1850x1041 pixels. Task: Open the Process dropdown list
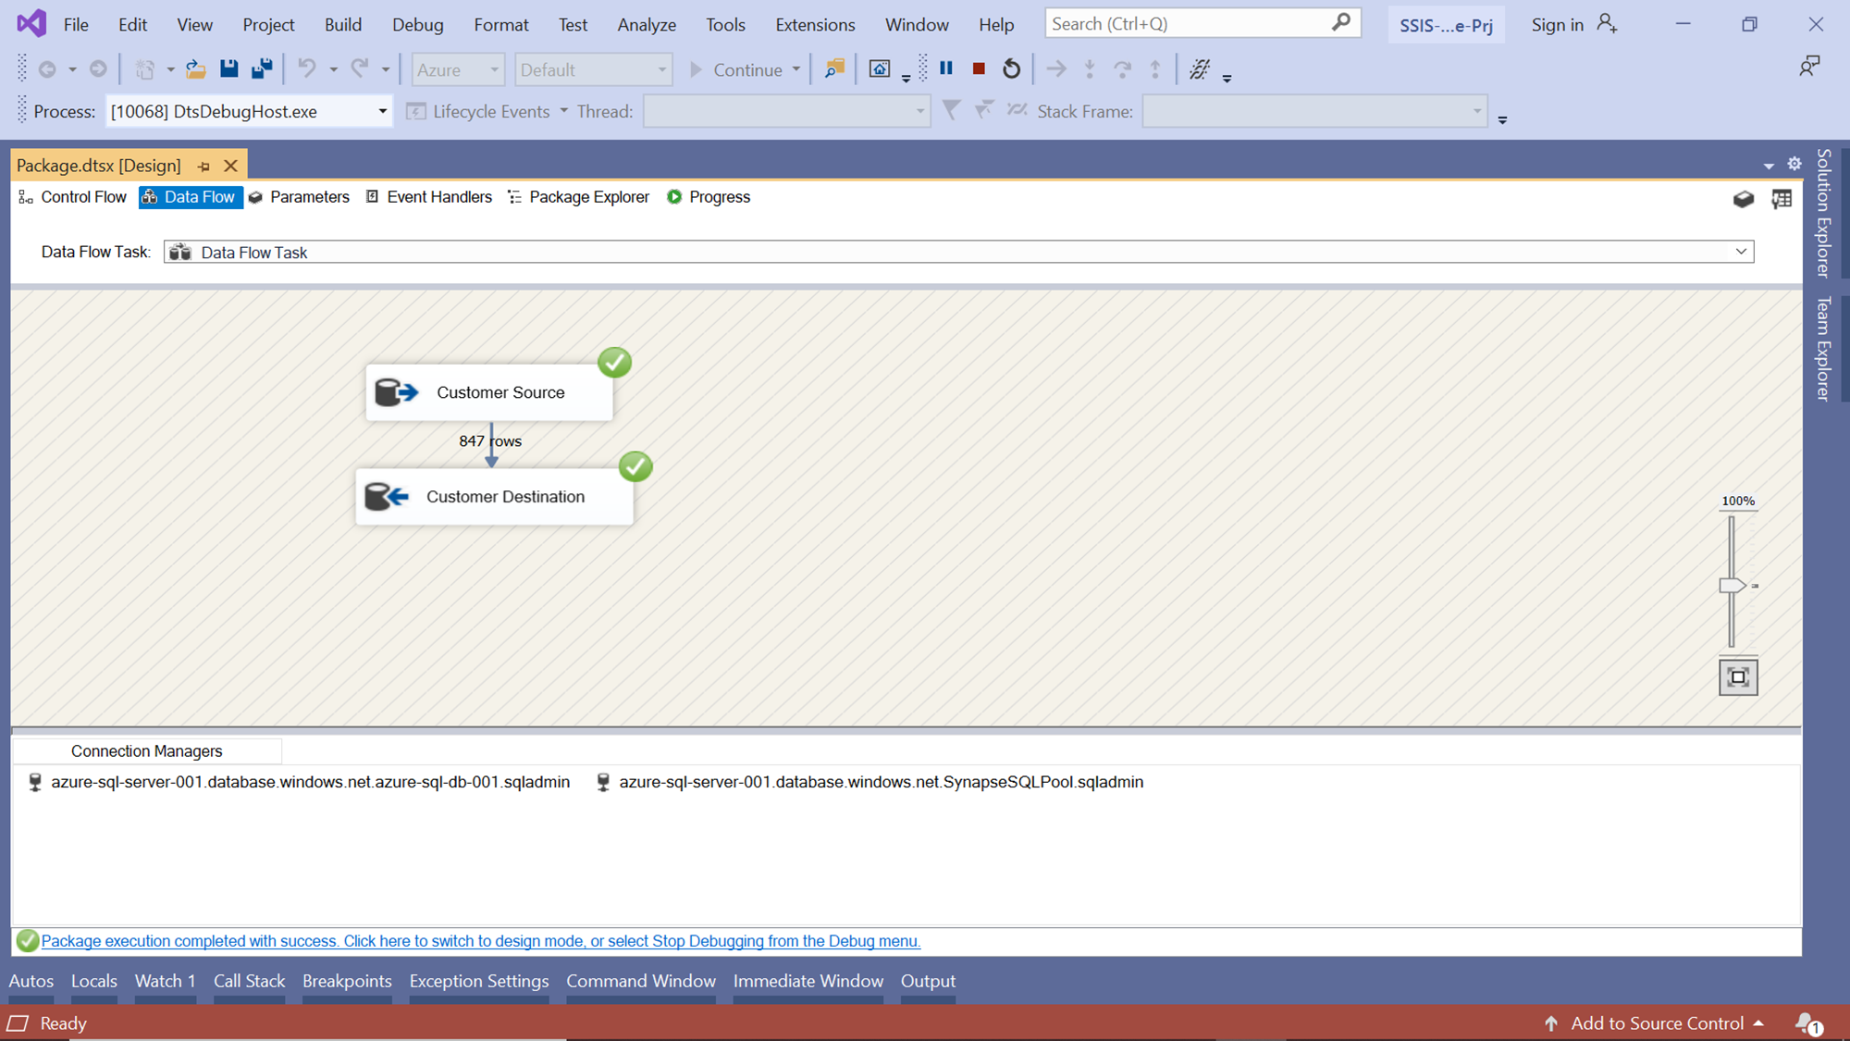pos(382,112)
